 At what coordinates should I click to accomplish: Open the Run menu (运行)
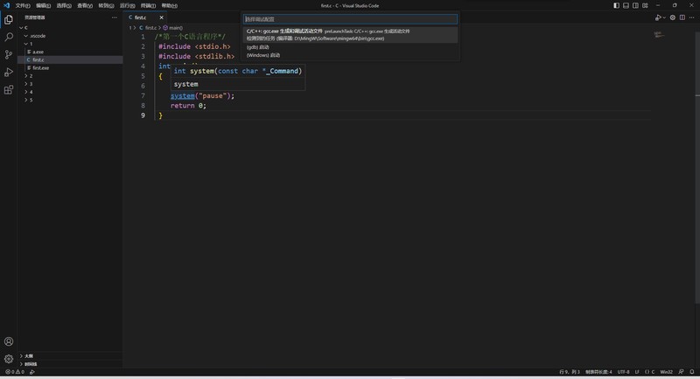(127, 6)
